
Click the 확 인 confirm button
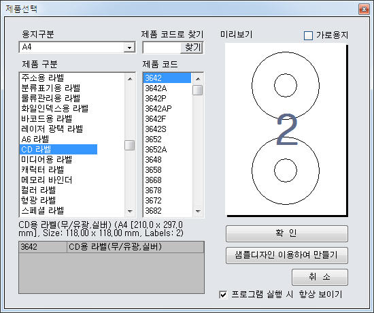click(287, 233)
